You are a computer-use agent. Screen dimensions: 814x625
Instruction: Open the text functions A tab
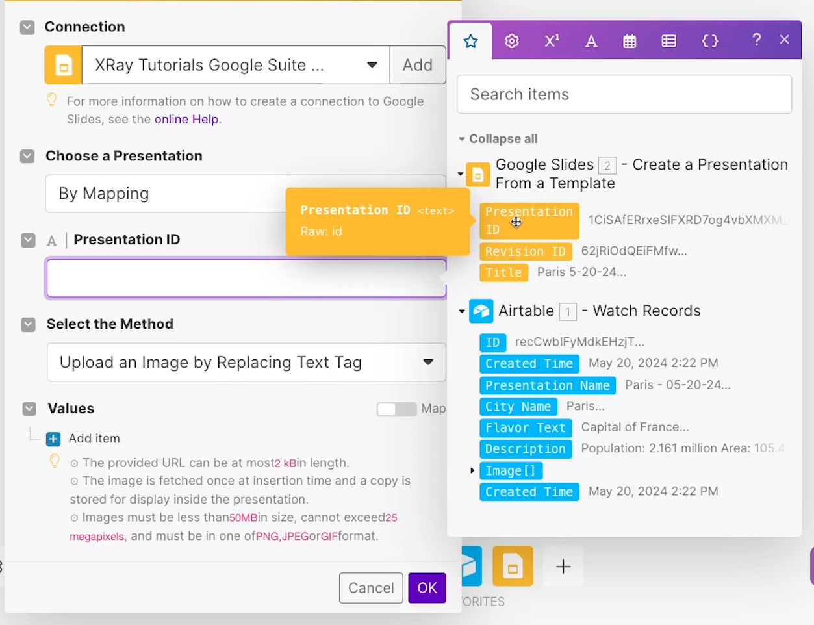tap(591, 42)
